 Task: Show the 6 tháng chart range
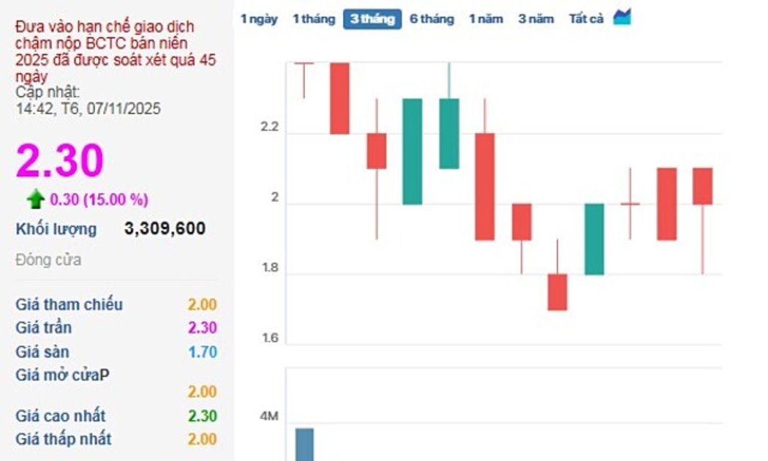[x=432, y=19]
